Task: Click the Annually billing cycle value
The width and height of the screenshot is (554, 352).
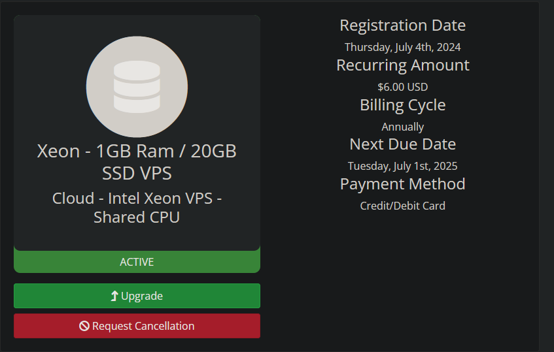Action: pyautogui.click(x=402, y=127)
